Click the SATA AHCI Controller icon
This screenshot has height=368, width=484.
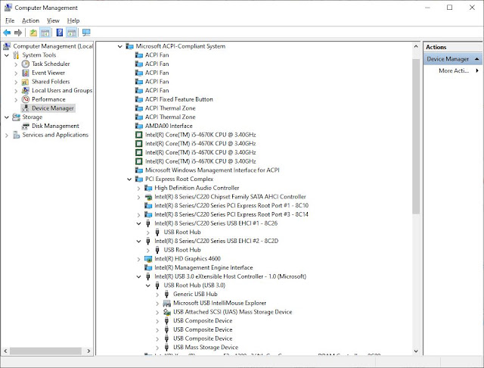[x=148, y=197]
